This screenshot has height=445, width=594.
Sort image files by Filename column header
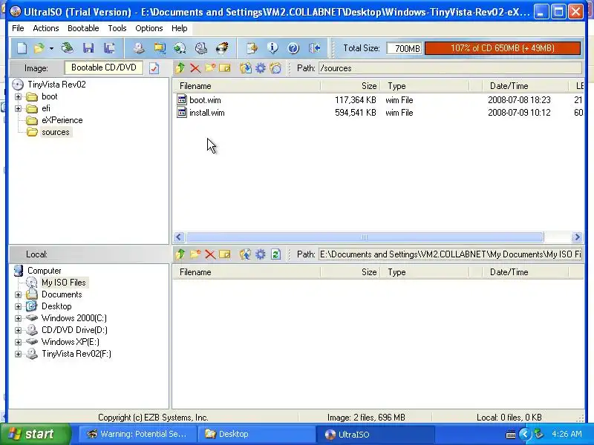coord(247,86)
